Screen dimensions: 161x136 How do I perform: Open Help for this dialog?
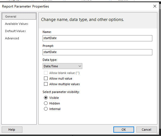[12, 130]
